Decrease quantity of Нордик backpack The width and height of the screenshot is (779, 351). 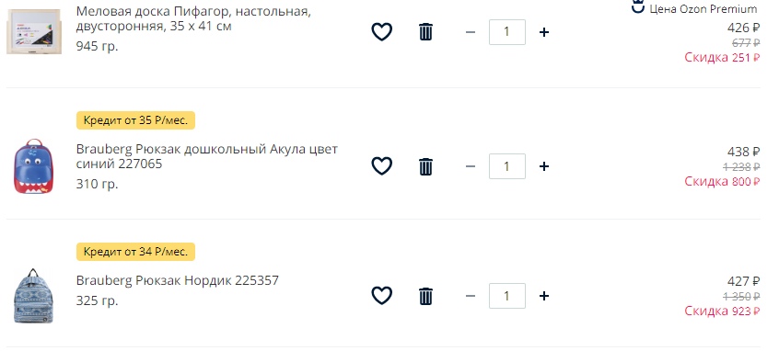(470, 296)
